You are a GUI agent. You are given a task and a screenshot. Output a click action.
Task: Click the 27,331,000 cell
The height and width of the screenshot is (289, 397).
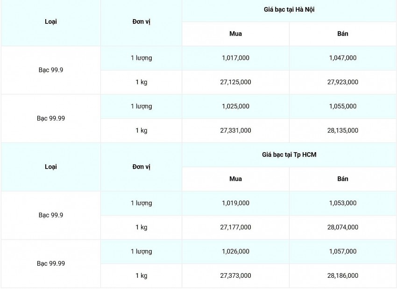click(235, 131)
